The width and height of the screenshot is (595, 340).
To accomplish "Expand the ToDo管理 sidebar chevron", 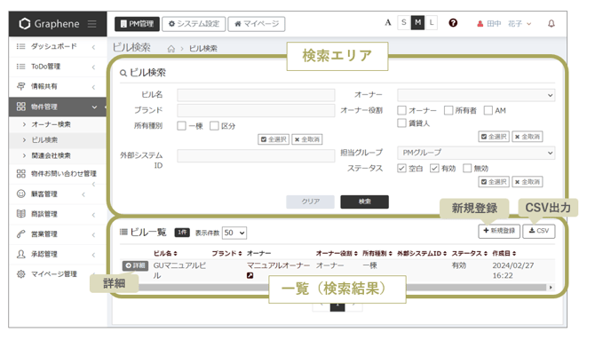I will point(93,67).
